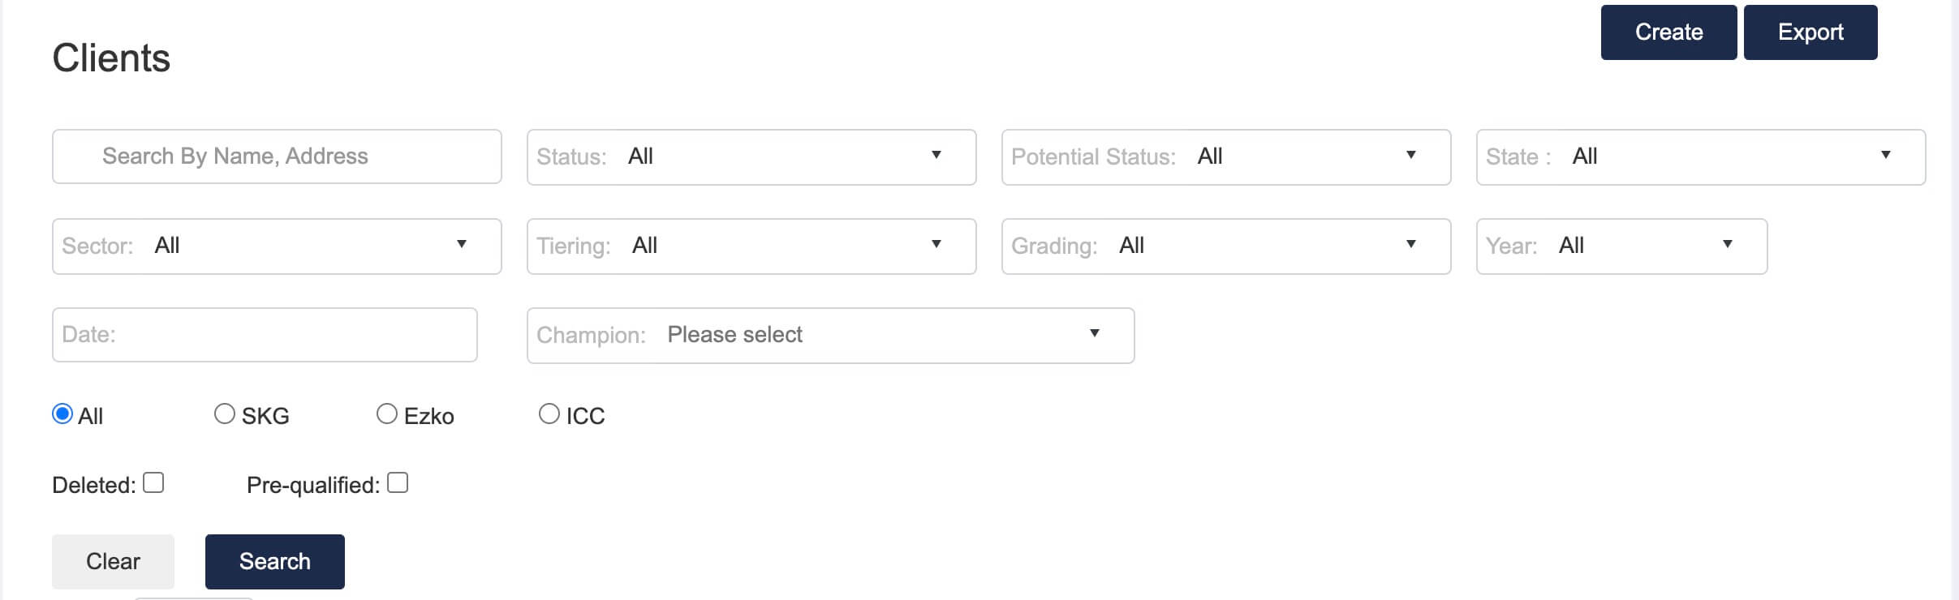Click the Search button
Image resolution: width=1959 pixels, height=600 pixels.
[x=275, y=562]
